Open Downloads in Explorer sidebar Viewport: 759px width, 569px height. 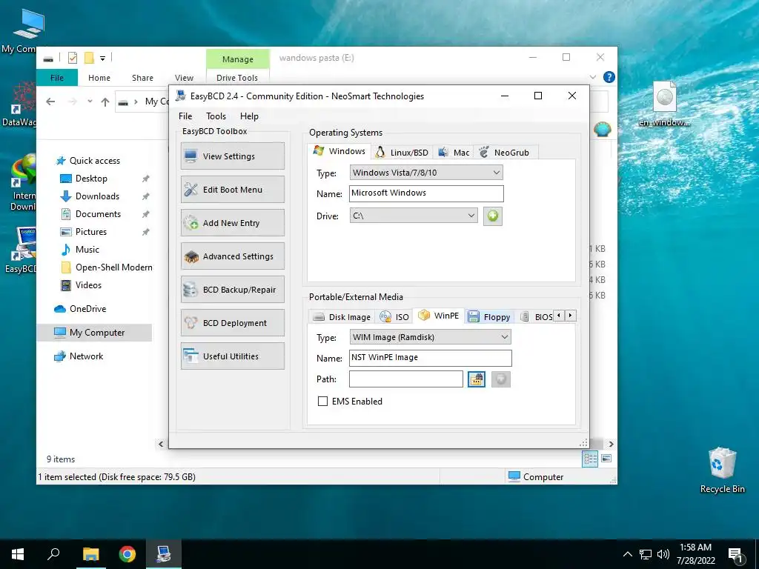point(97,196)
